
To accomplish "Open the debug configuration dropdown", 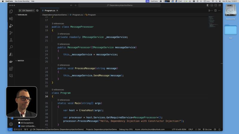I will (28, 10).
